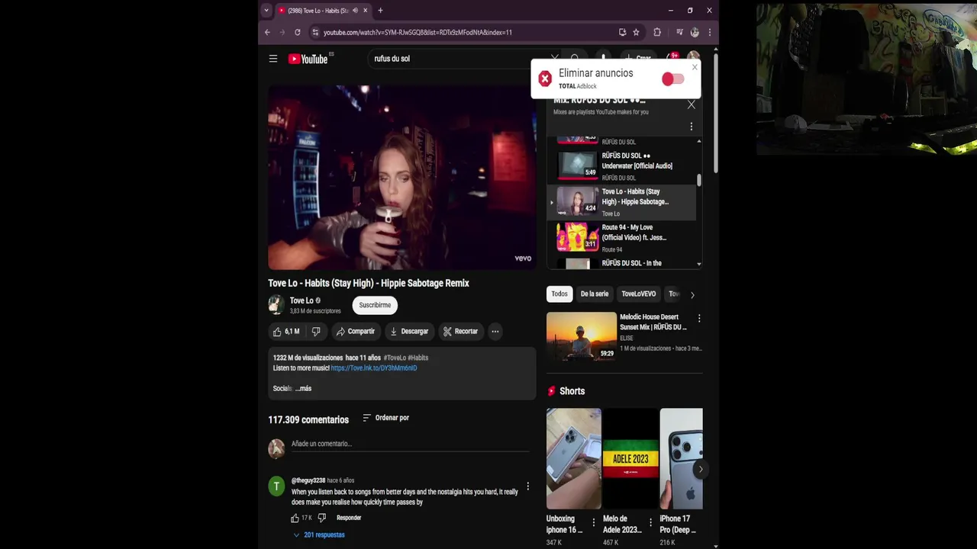
Task: Like the theguy3238 comment
Action: point(295,518)
